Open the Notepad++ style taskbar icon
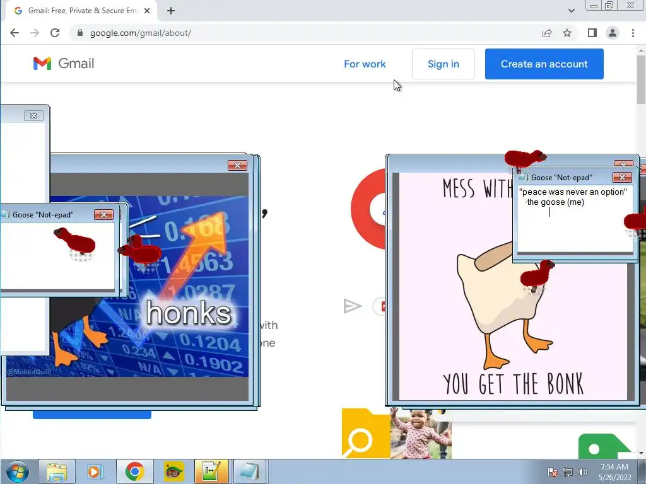The image size is (646, 484). point(211,471)
